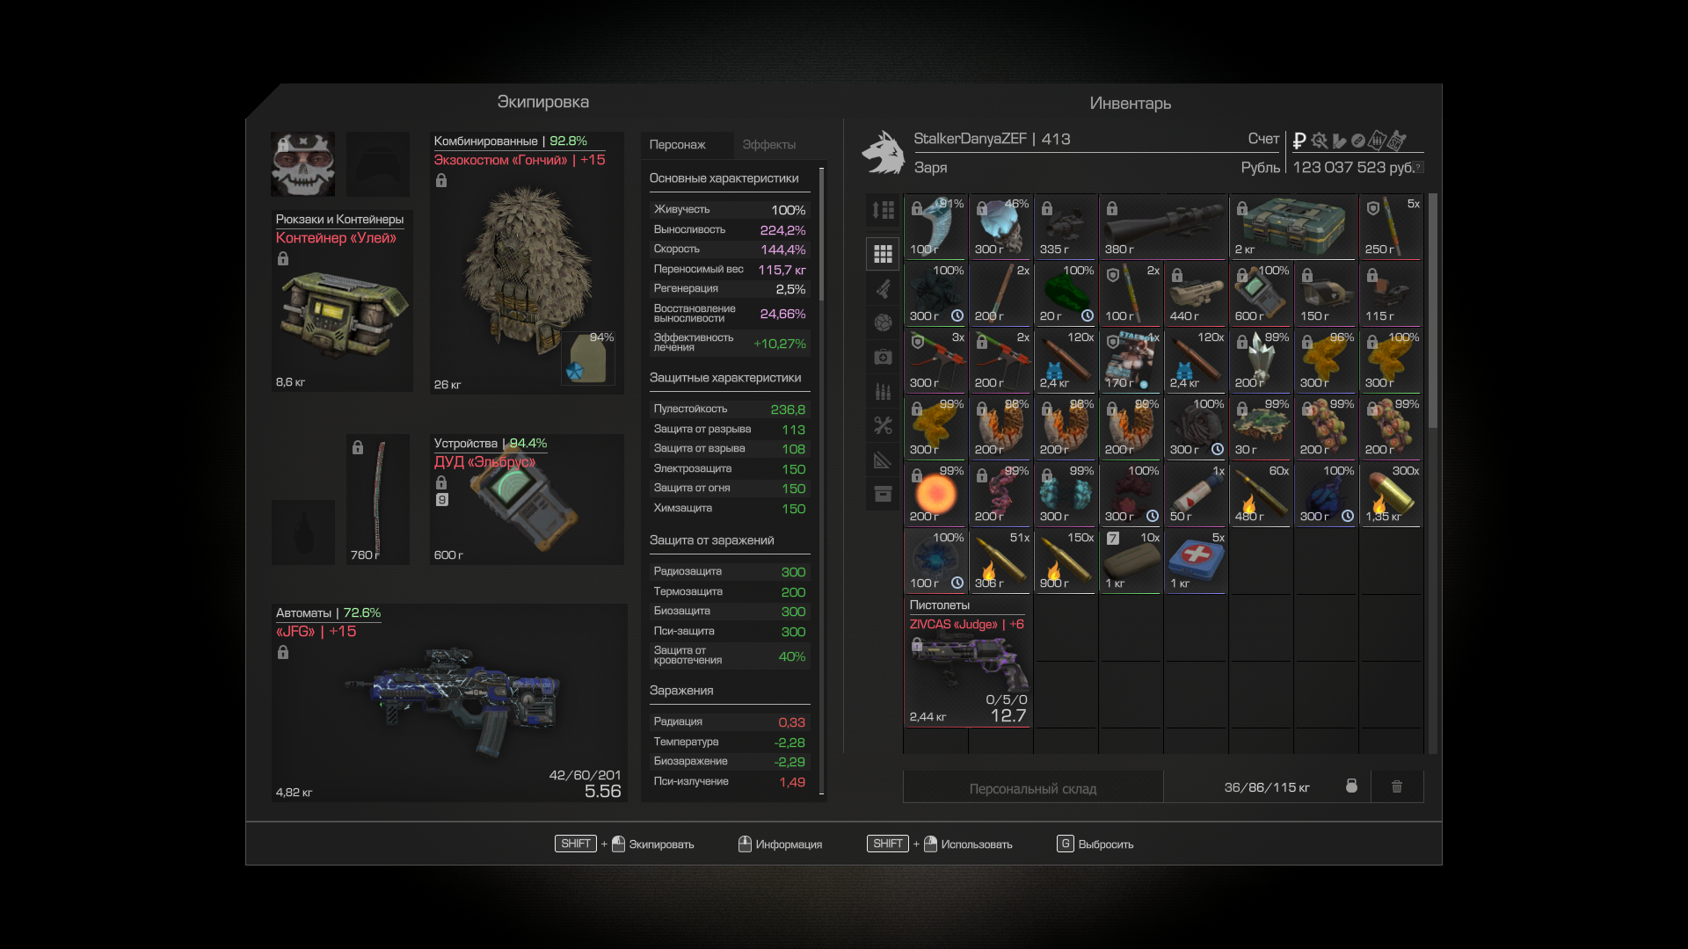Open the inventory sort options icon
Screen dimensions: 1688x949
[x=883, y=210]
